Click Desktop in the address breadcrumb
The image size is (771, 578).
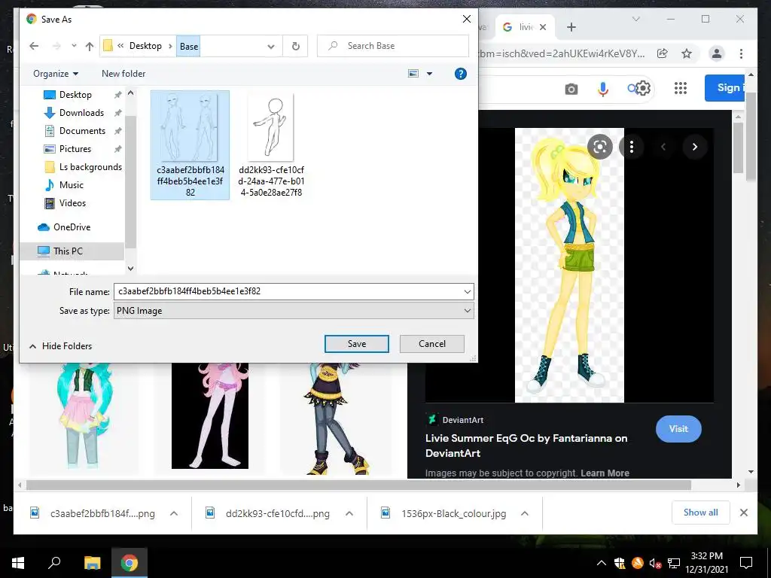[145, 46]
